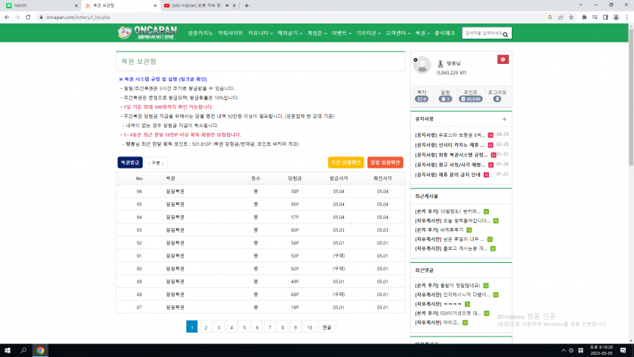Open the 구분 filter dropdown
This screenshot has width=634, height=357.
point(156,163)
